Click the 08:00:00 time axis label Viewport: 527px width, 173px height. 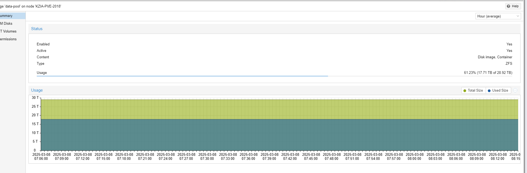click(415, 159)
